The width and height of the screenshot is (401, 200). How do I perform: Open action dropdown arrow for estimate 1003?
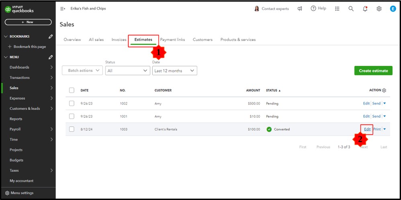[385, 129]
